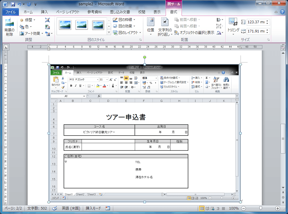Click the Word help question mark icon

[282, 12]
